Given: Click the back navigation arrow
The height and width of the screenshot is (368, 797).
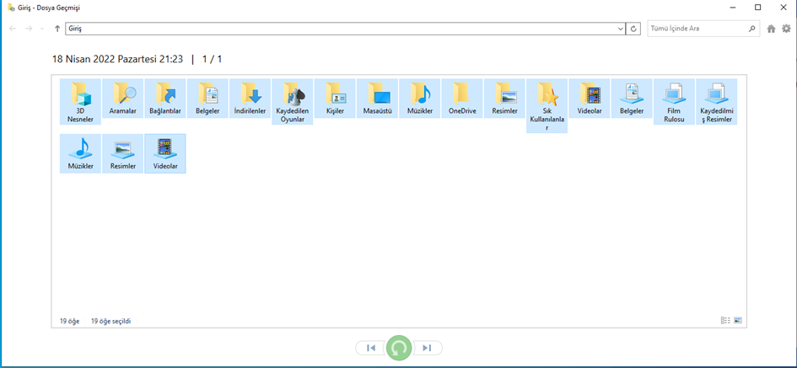Looking at the screenshot, I should [13, 29].
